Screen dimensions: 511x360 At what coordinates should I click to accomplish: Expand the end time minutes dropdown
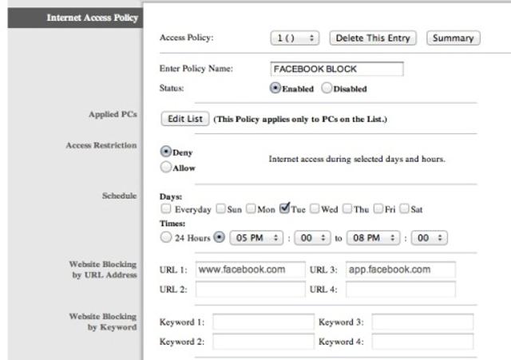click(x=430, y=238)
